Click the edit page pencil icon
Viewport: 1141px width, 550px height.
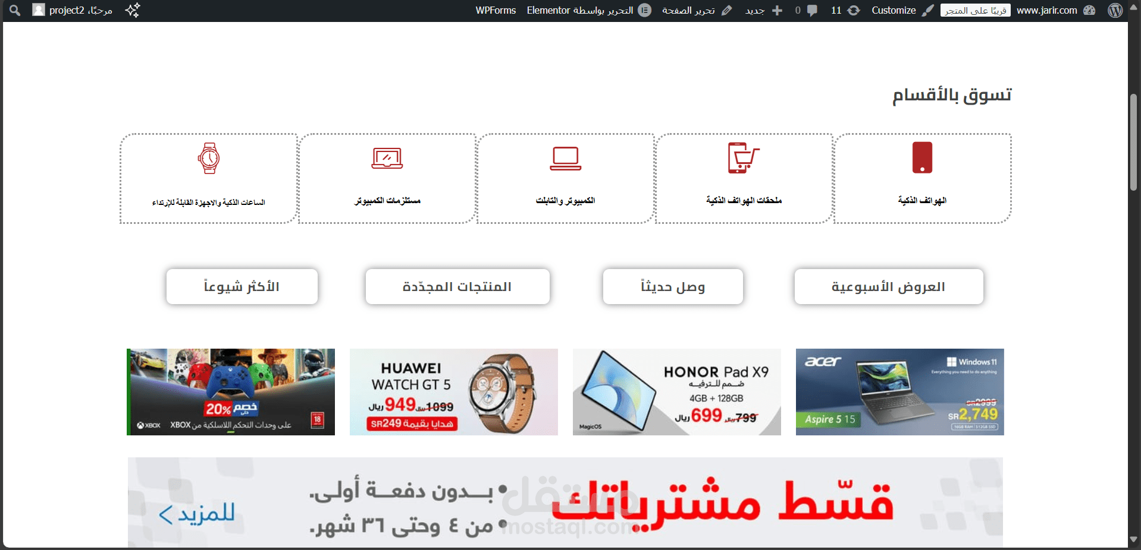click(x=726, y=10)
